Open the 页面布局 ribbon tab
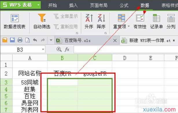This screenshot has height=113, width=178. pos(99,5)
